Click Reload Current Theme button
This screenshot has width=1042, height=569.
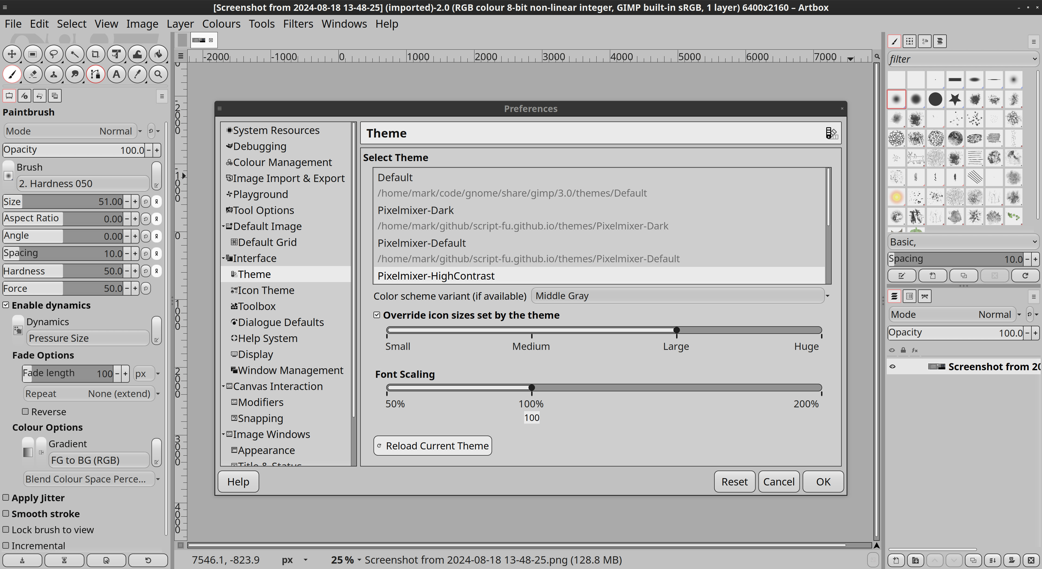(432, 445)
